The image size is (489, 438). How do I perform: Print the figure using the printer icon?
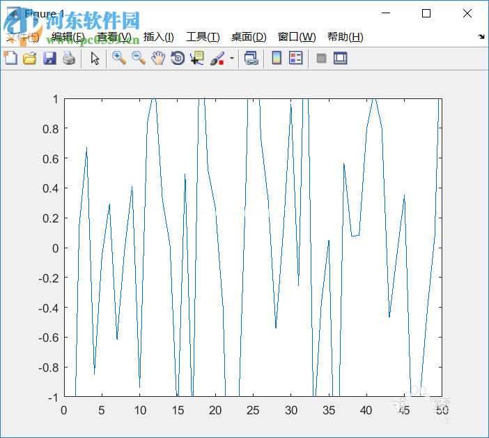(68, 59)
